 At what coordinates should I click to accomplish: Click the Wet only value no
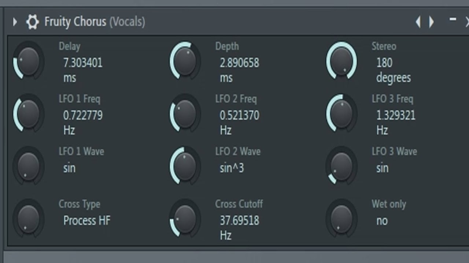point(382,221)
